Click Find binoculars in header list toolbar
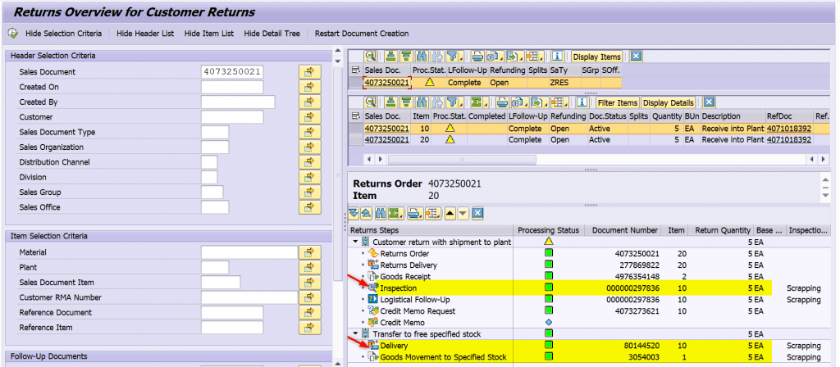The width and height of the screenshot is (840, 367). tap(422, 57)
